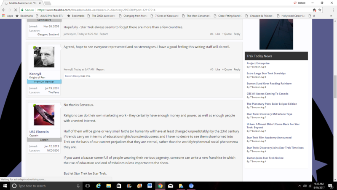Quote KennyB's post #5

click(227, 69)
